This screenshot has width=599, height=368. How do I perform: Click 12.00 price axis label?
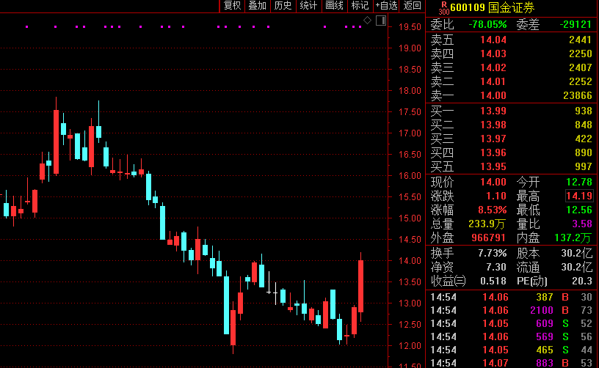(410, 346)
